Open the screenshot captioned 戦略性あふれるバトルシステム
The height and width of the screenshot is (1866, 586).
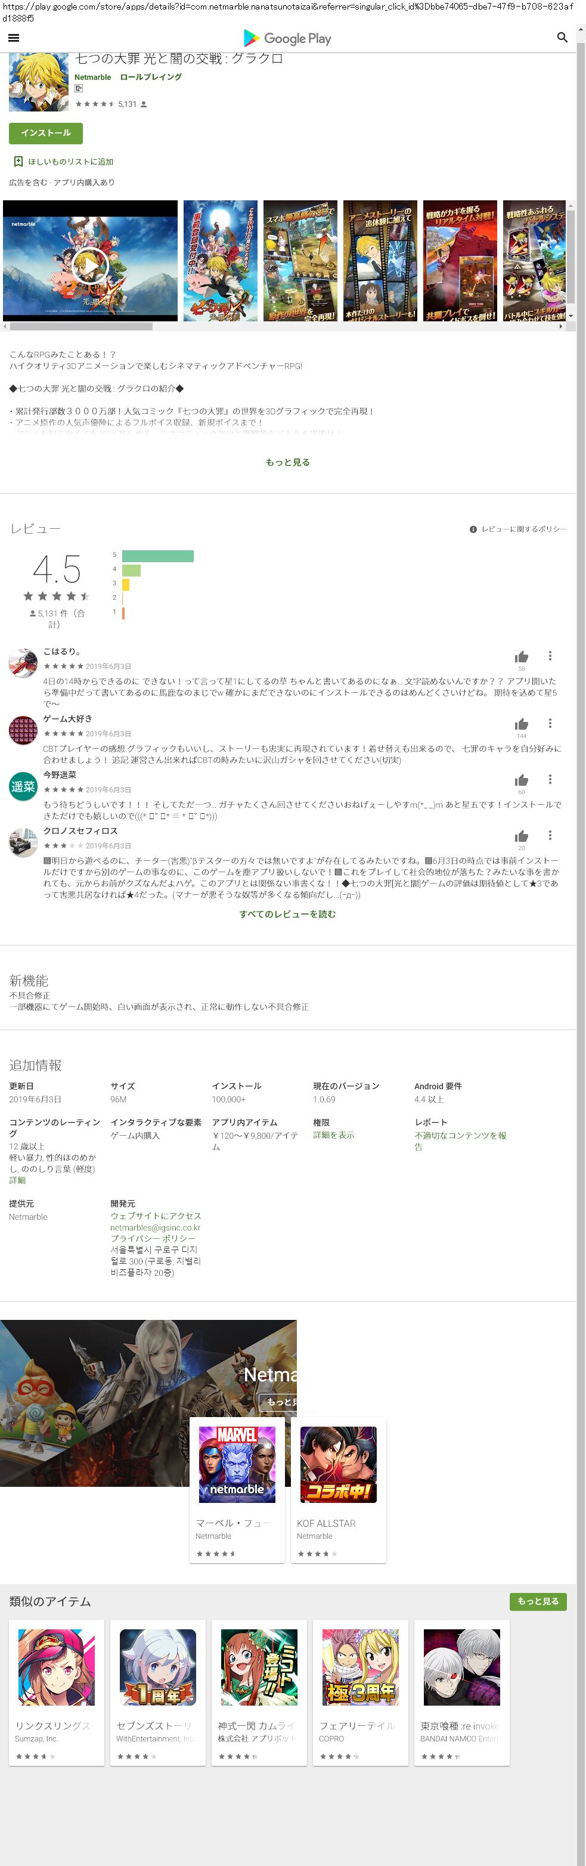(535, 261)
